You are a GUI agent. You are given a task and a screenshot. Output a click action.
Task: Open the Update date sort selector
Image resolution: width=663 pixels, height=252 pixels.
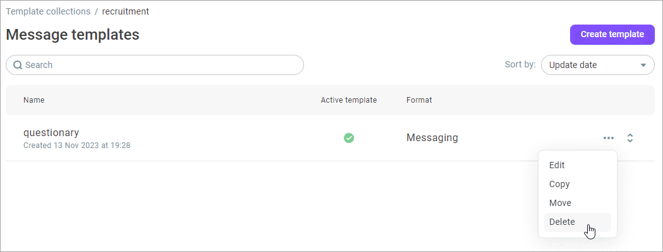(597, 65)
